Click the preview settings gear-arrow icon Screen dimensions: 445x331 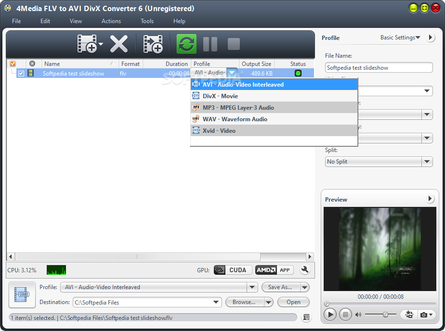coord(409,315)
